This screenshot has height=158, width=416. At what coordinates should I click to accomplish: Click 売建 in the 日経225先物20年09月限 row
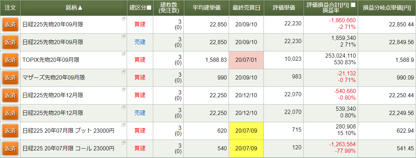click(x=140, y=42)
